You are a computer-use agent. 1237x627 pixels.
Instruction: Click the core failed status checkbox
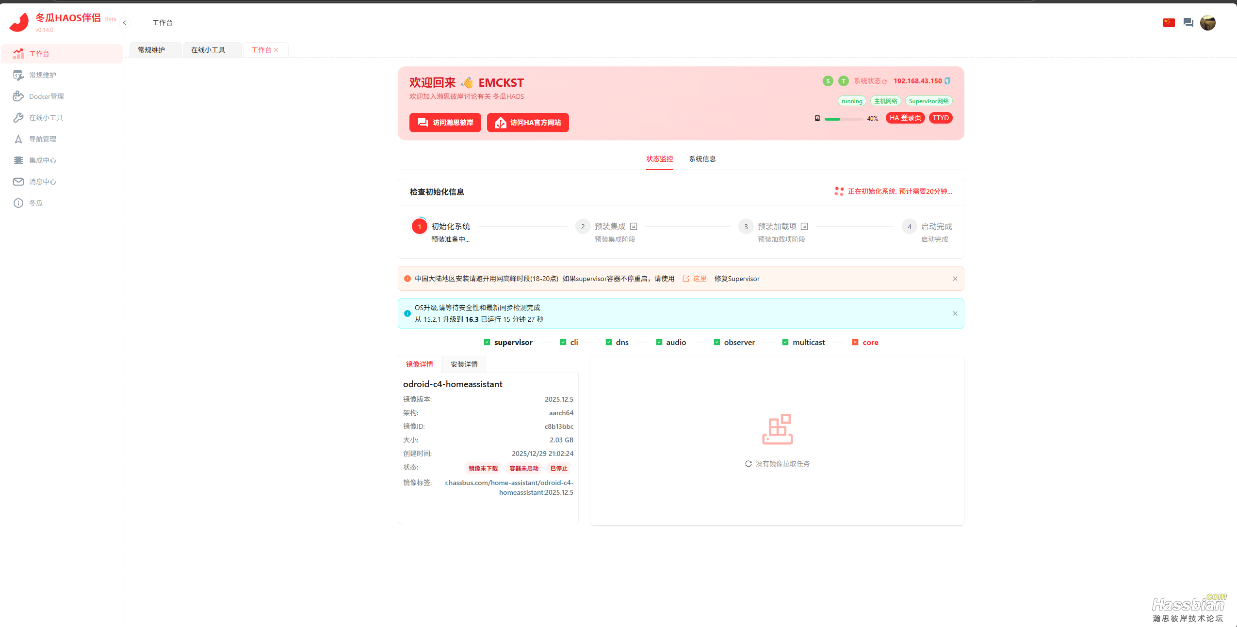click(855, 342)
